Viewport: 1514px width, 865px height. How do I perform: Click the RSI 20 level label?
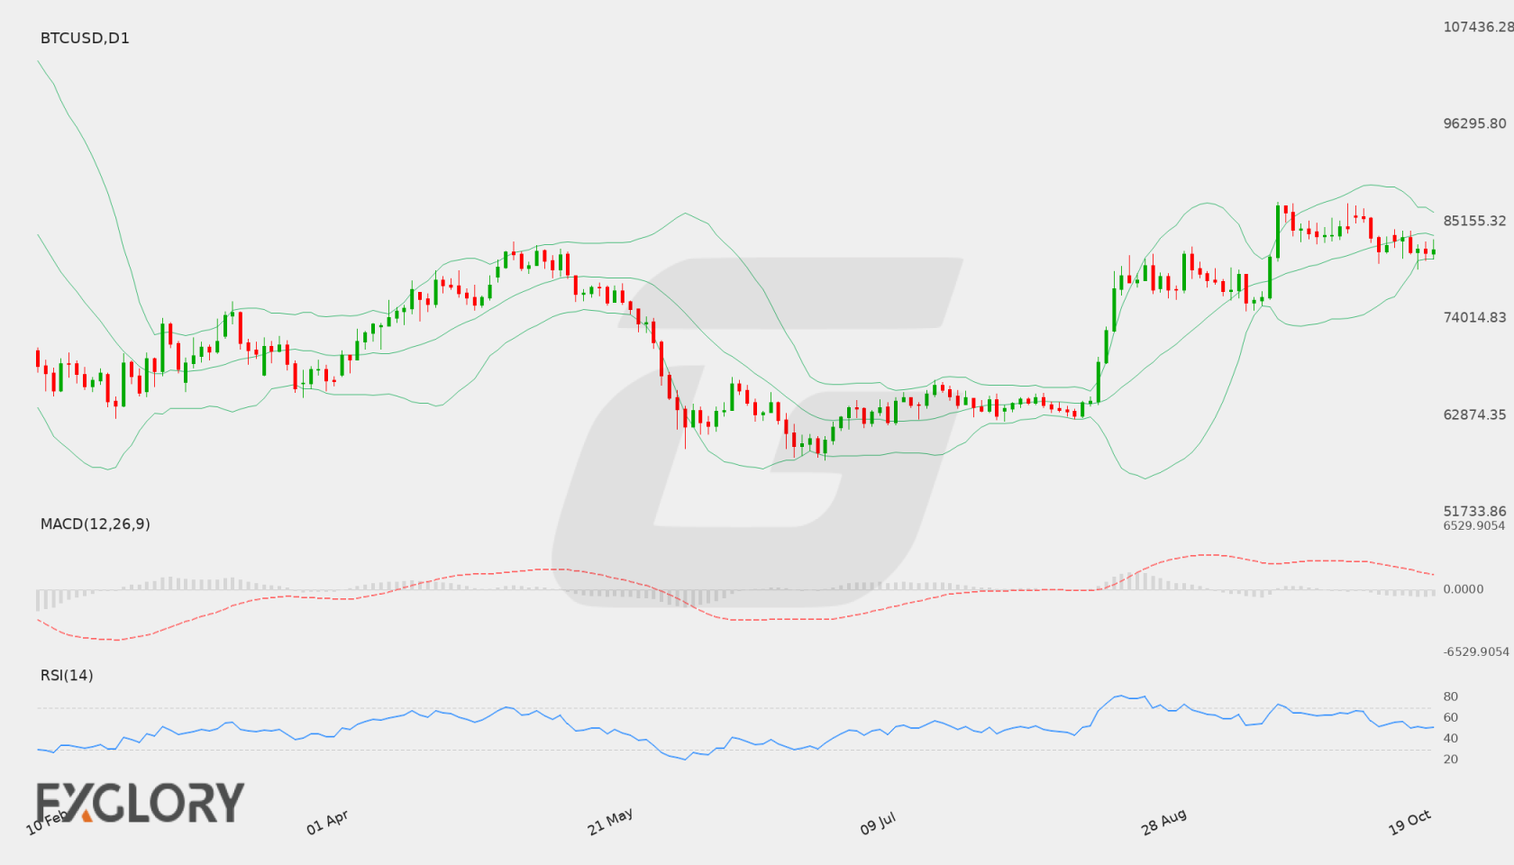1450,759
